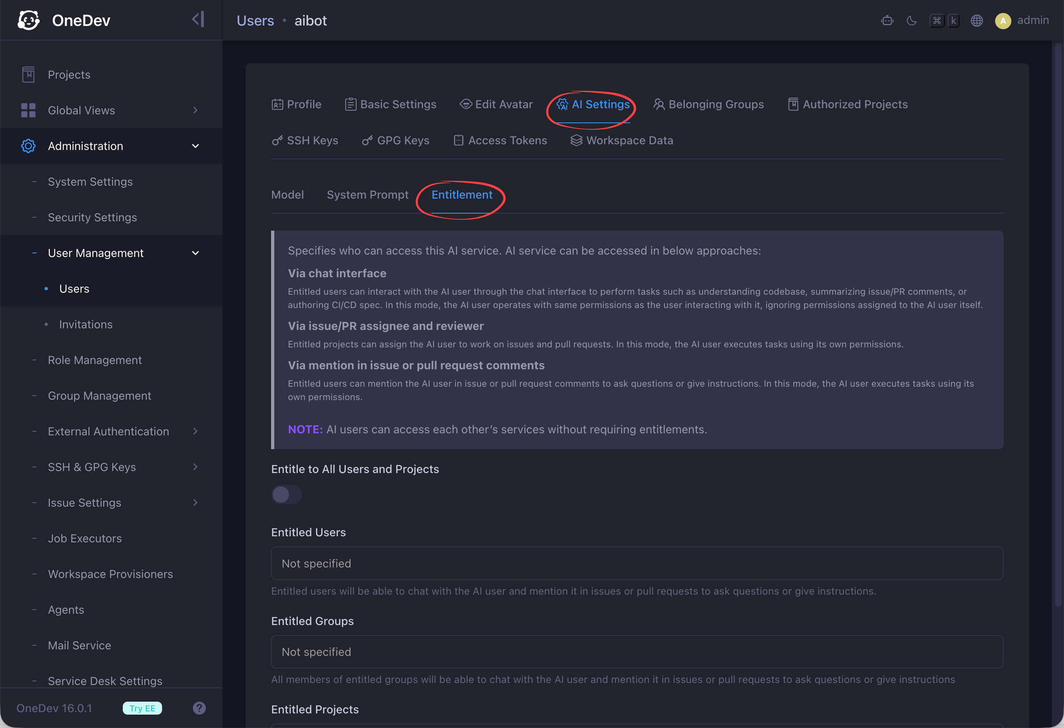This screenshot has height=728, width=1064.
Task: Open the Entitled Users selection field
Action: pyautogui.click(x=637, y=563)
